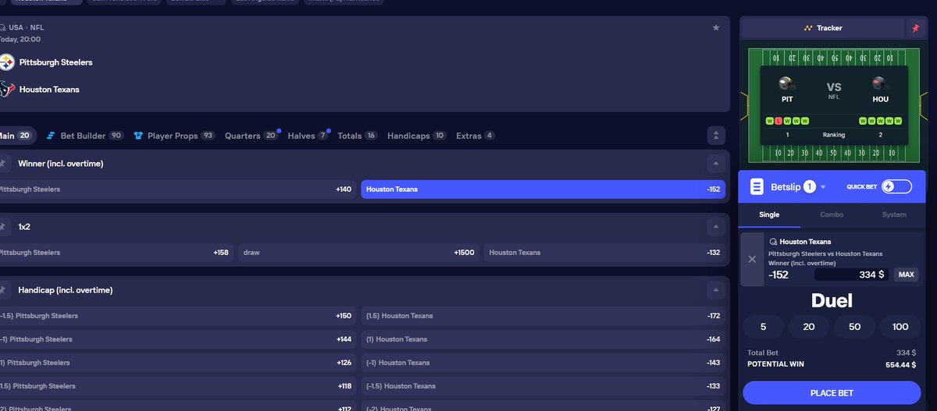Collapse the 1x2 market section
Screen dimensions: 937x411
(x=716, y=227)
